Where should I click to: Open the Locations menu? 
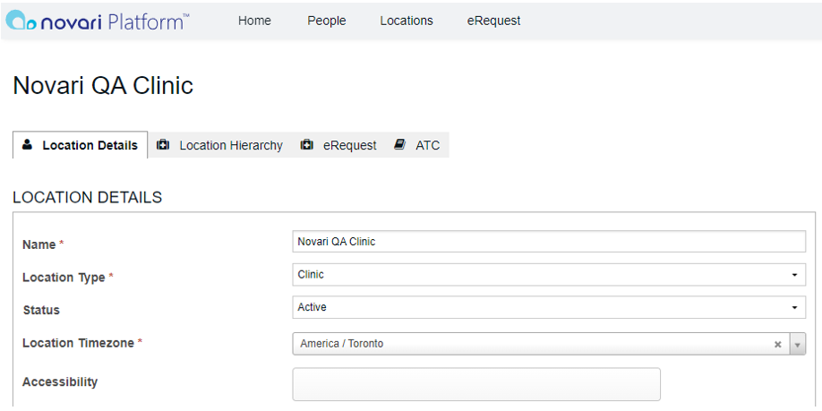tap(407, 21)
